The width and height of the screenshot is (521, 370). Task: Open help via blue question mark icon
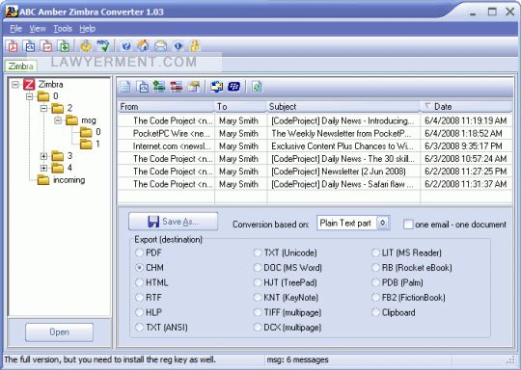(x=126, y=46)
